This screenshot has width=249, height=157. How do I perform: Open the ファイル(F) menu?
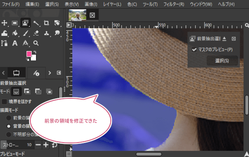point(11,4)
